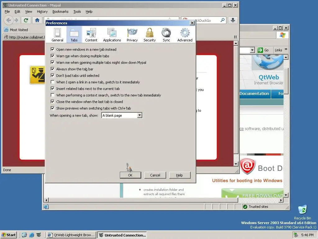The width and height of the screenshot is (318, 239).
Task: Go forward with Mypal forward arrow
Action: tap(16, 20)
